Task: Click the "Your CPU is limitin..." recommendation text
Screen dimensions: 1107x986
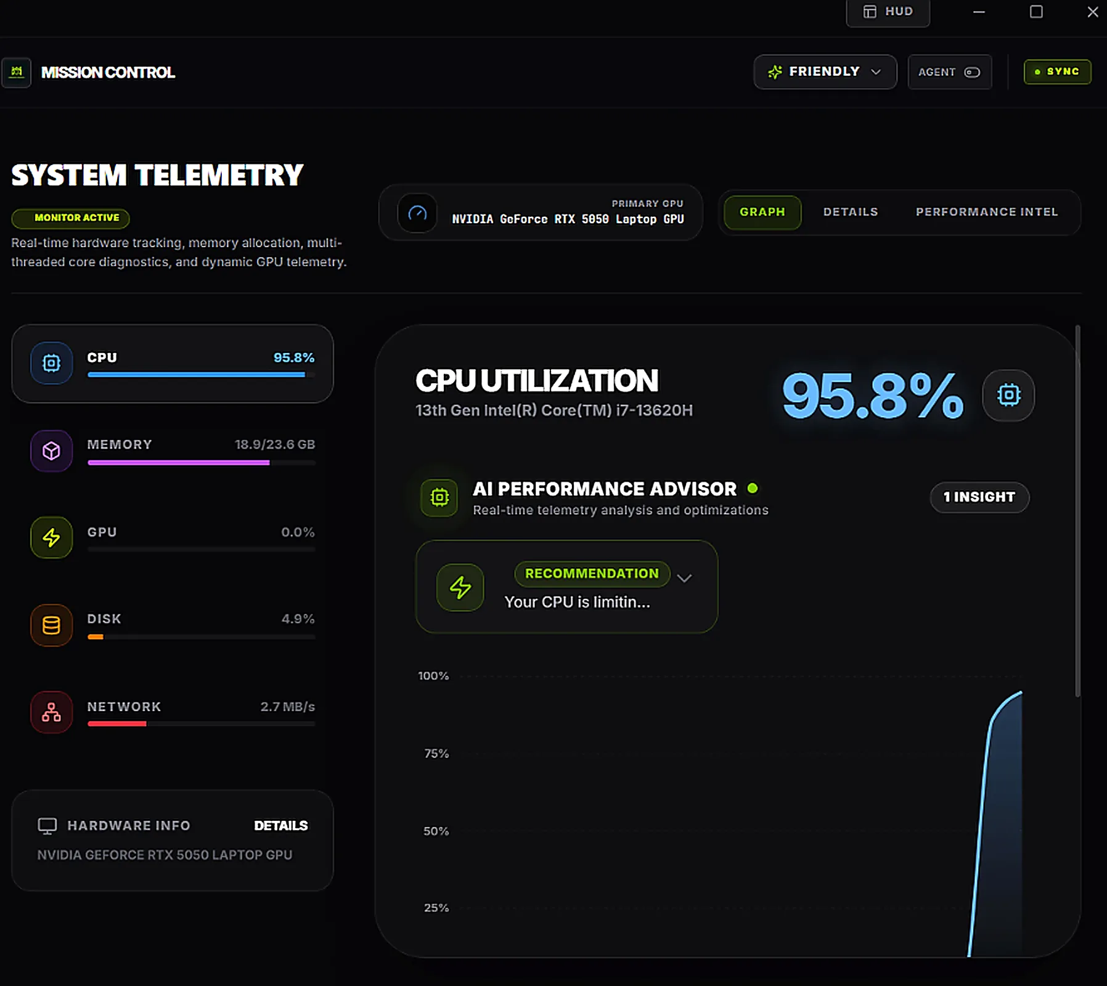Action: (578, 602)
